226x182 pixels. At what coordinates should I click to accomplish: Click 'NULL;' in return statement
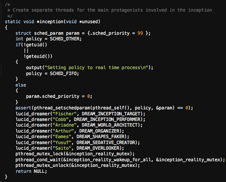[x=40, y=171]
